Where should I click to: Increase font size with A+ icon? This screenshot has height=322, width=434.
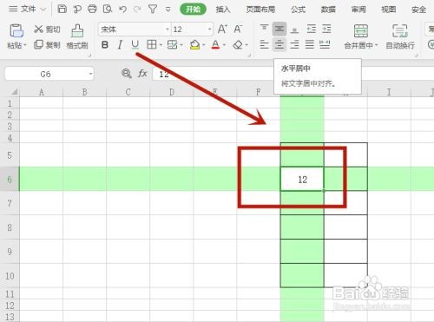tap(222, 29)
